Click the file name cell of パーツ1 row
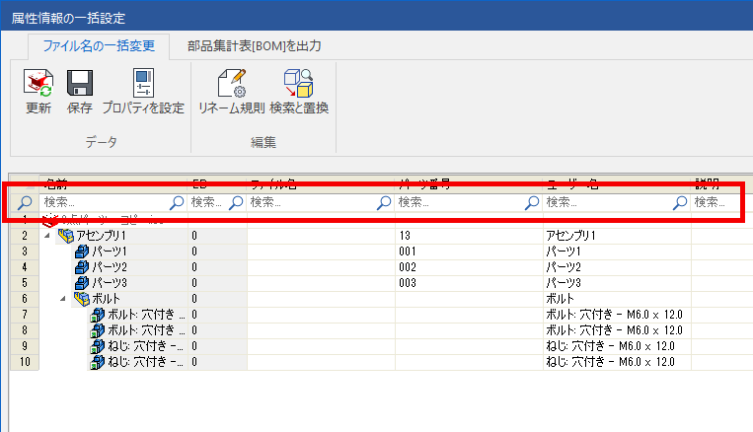 coord(322,252)
